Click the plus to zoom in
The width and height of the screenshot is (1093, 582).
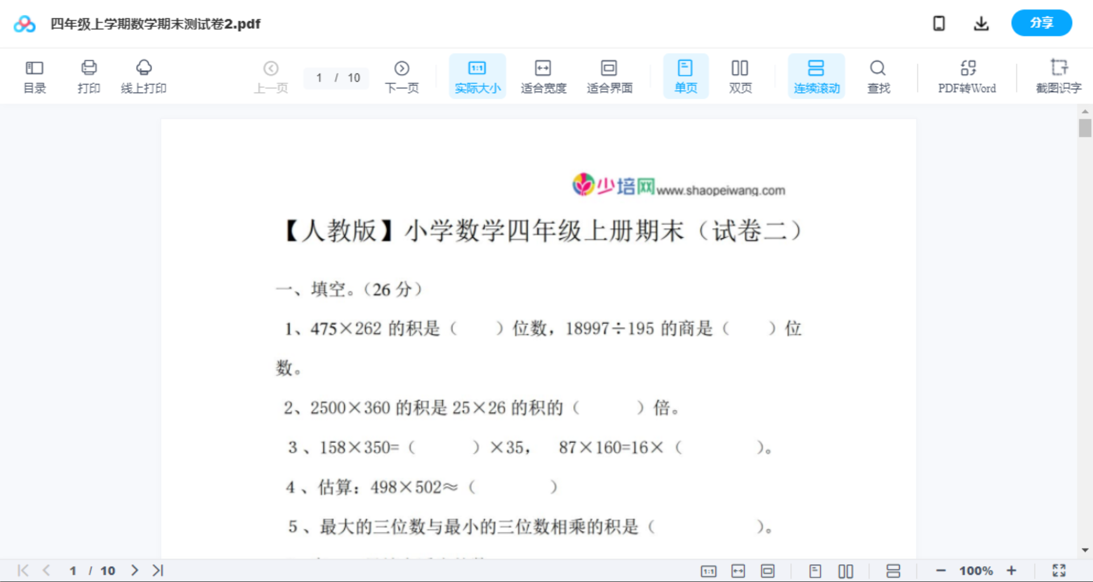tap(1012, 570)
